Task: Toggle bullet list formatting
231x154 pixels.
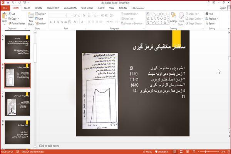Action: click(x=89, y=15)
